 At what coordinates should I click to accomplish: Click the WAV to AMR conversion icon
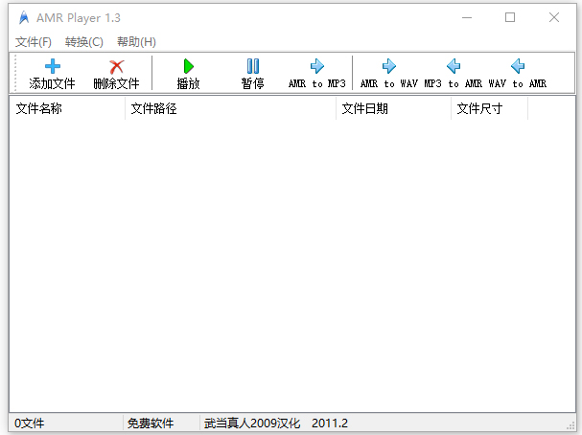518,66
